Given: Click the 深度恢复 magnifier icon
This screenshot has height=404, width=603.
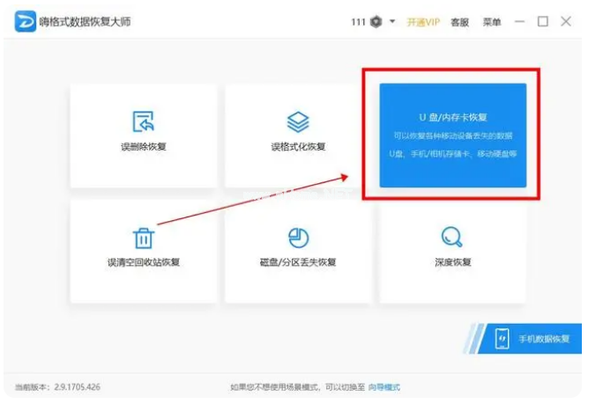Looking at the screenshot, I should [452, 237].
